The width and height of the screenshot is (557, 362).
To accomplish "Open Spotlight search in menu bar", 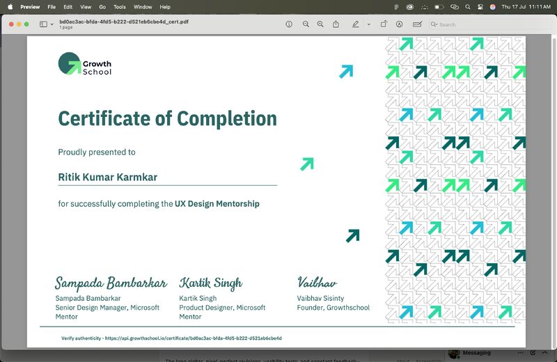I will (468, 7).
